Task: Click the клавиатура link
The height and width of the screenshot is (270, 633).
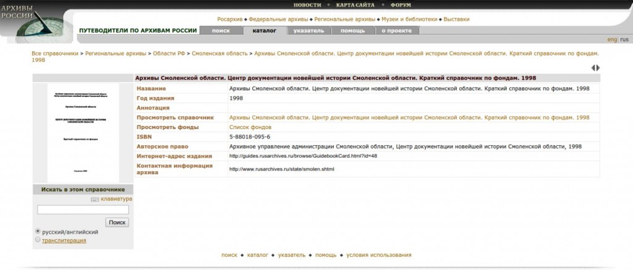Action: (x=116, y=199)
